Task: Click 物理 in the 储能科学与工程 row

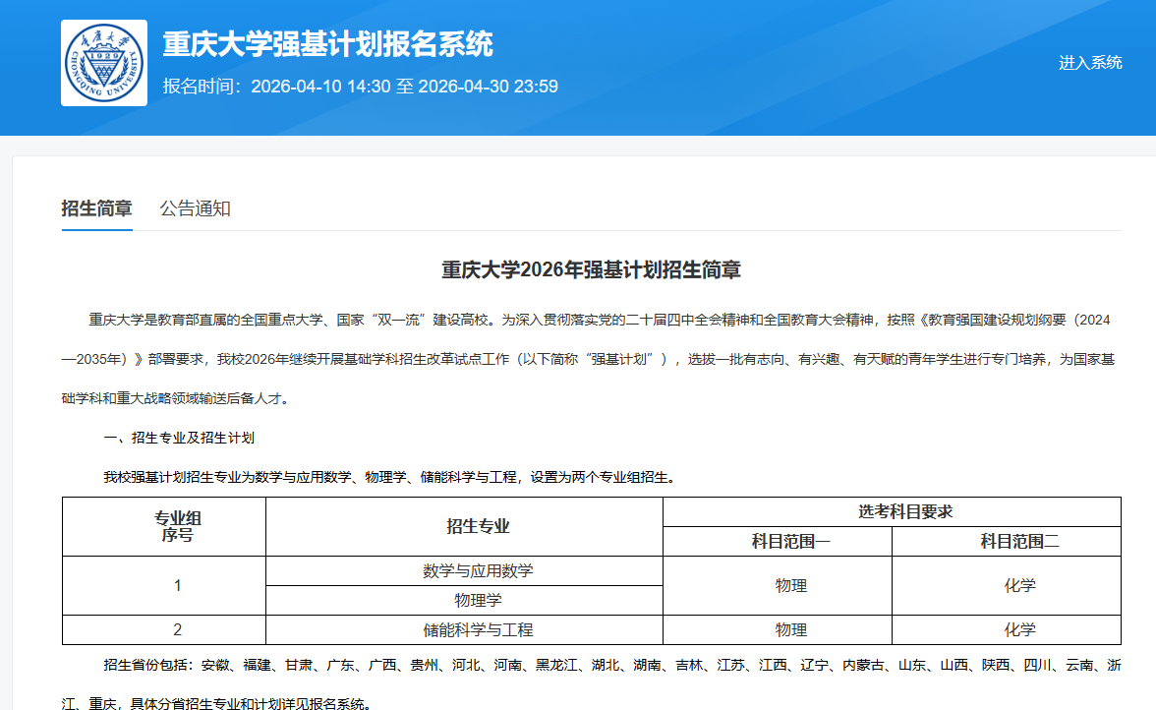Action: (x=791, y=629)
